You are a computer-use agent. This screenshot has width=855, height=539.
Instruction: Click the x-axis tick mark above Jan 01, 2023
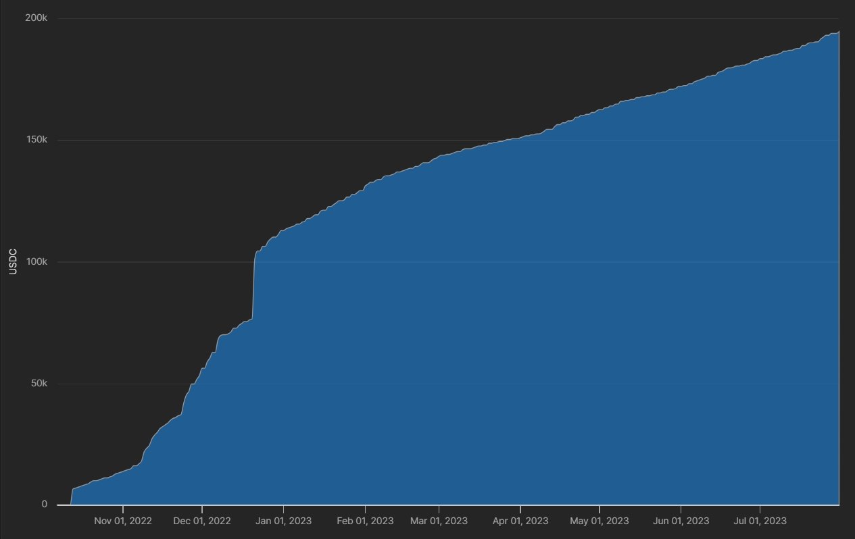point(284,507)
